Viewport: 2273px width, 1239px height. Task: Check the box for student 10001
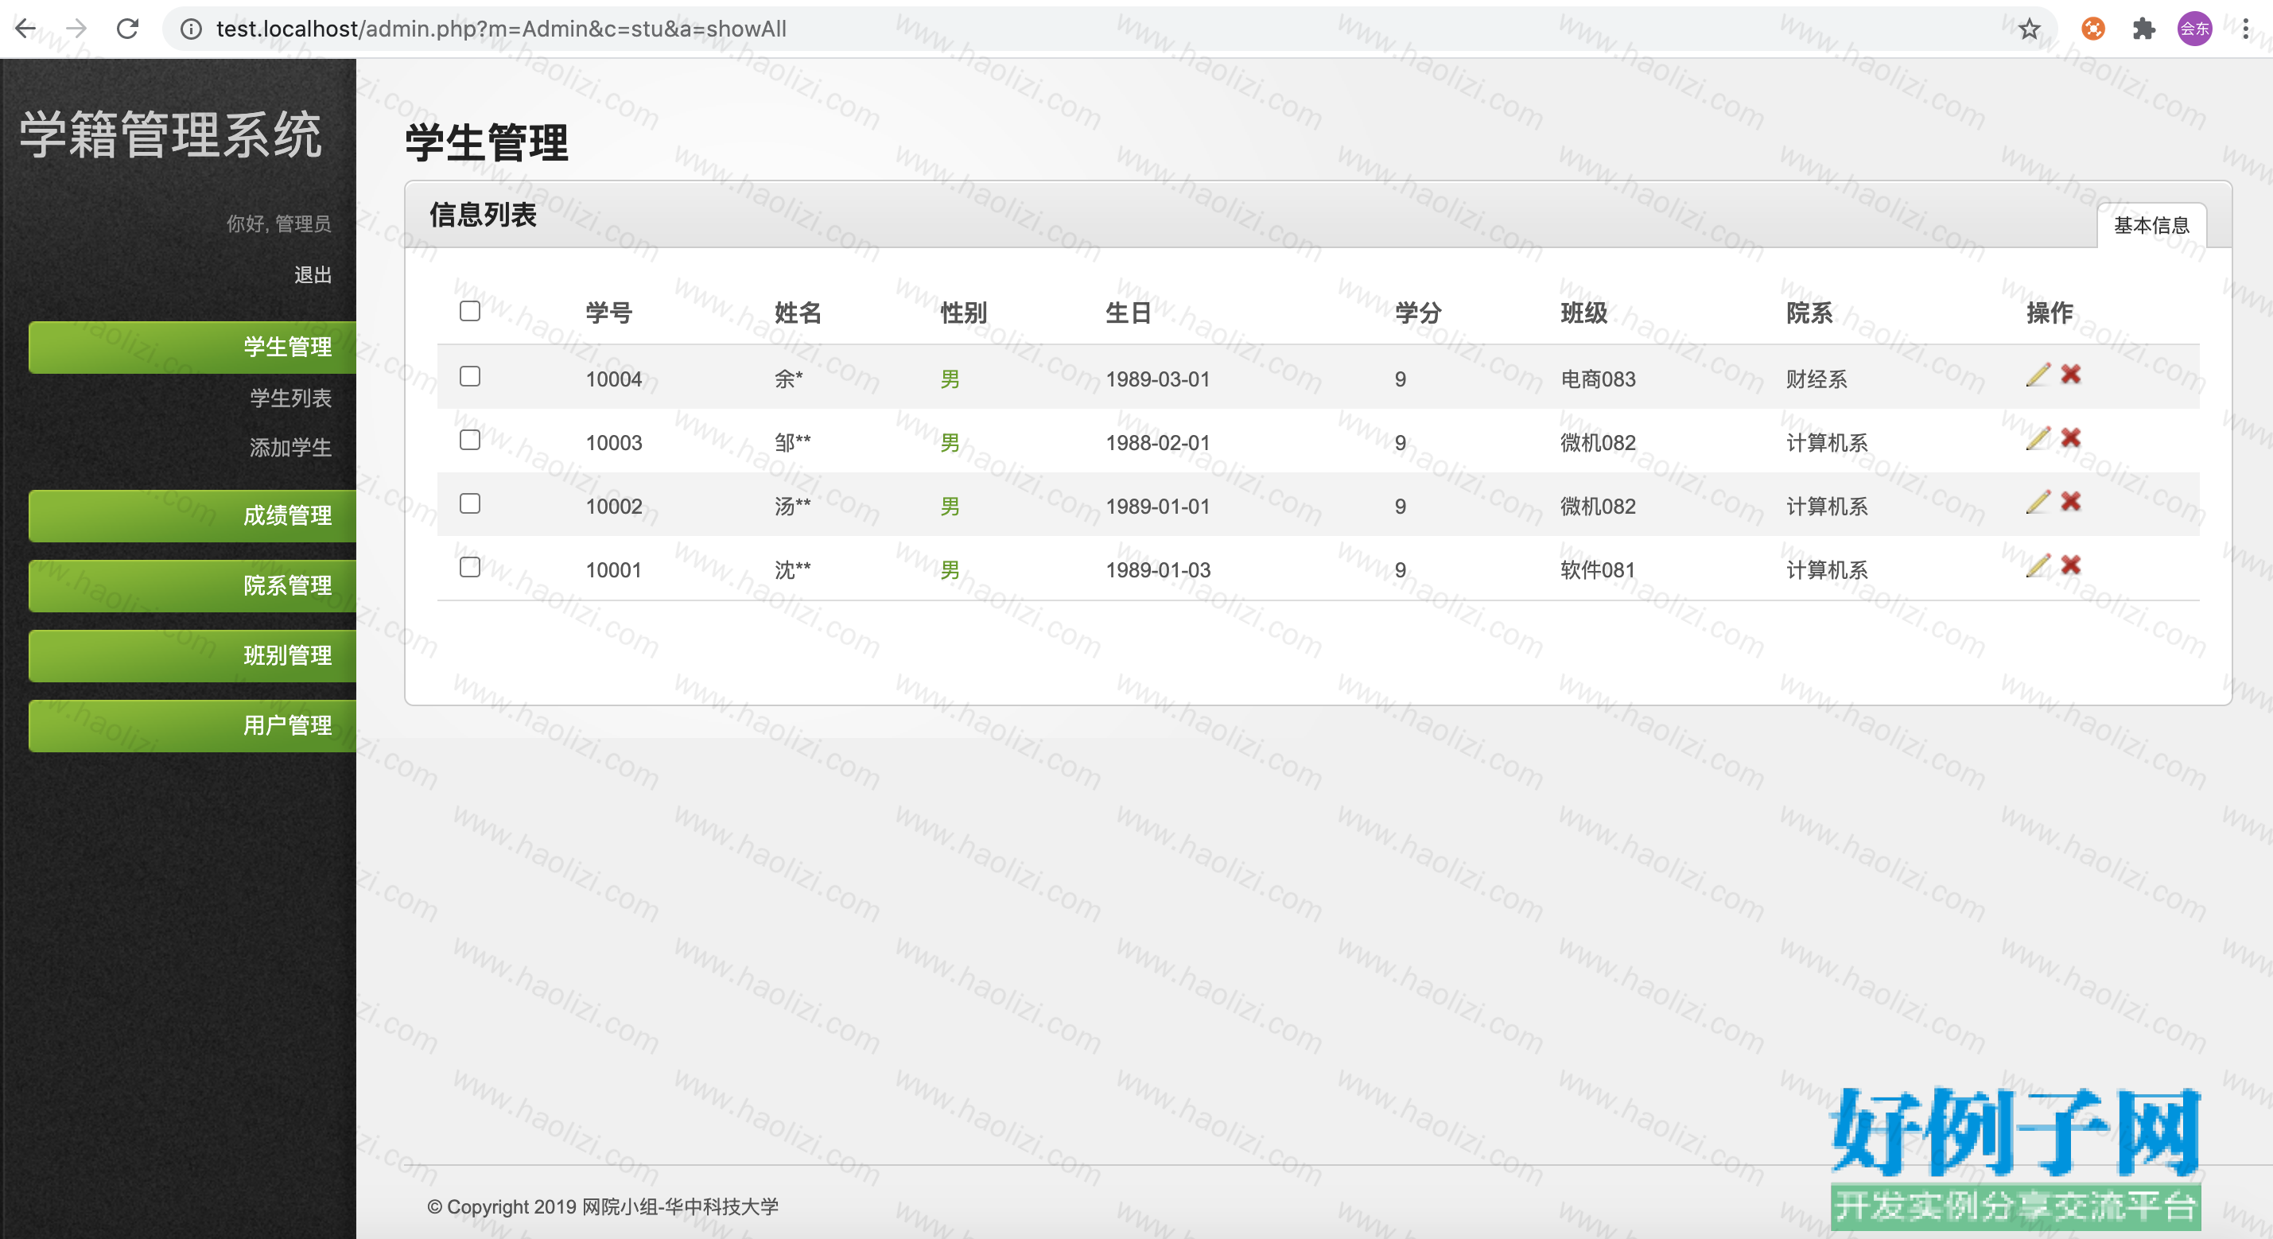[470, 568]
